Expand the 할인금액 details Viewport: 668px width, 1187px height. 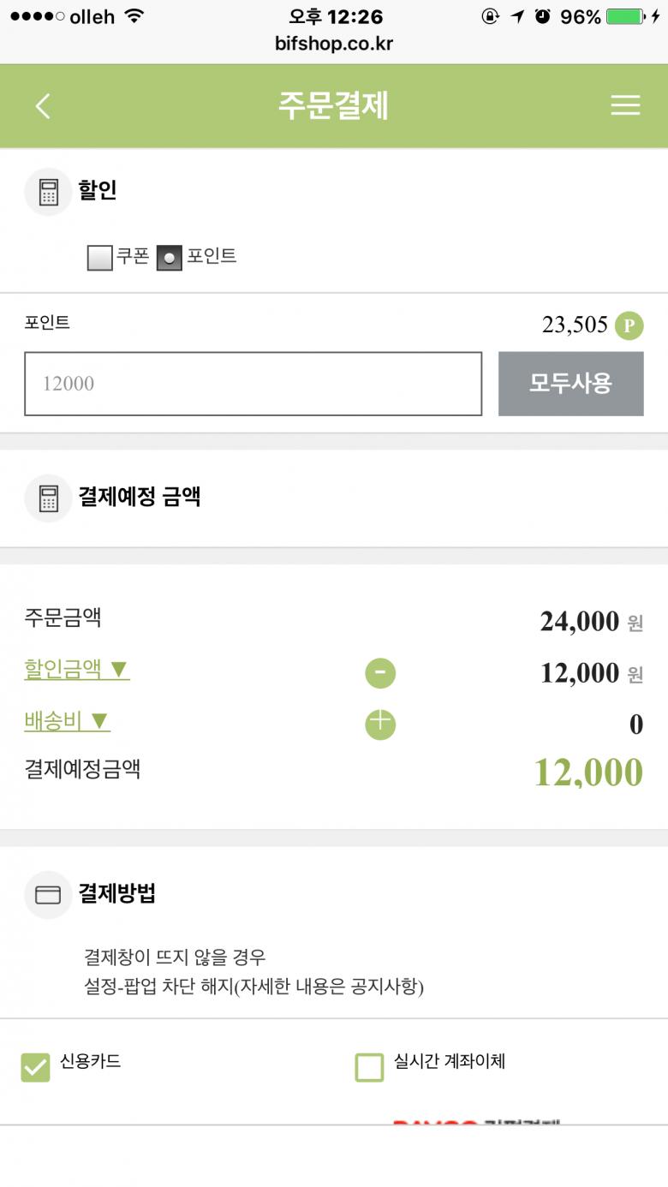tap(77, 669)
